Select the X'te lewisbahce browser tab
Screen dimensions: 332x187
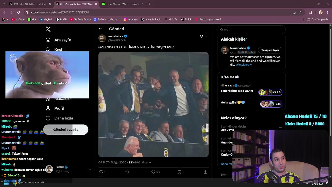76,4
